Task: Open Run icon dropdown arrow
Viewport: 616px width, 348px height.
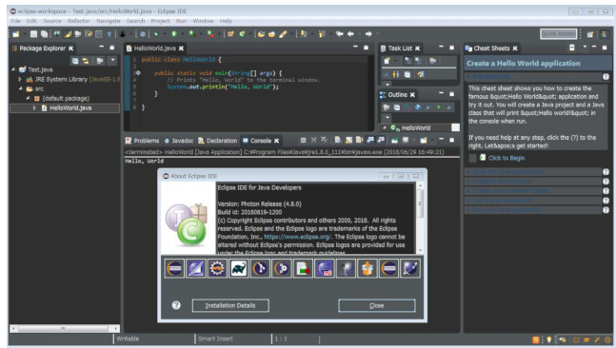Action: pos(182,34)
